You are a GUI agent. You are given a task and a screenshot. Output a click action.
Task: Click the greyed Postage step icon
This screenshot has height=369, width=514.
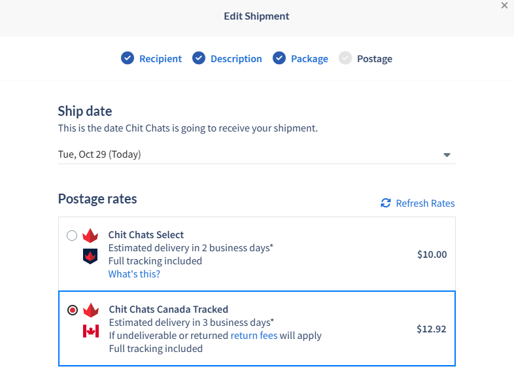click(x=345, y=58)
